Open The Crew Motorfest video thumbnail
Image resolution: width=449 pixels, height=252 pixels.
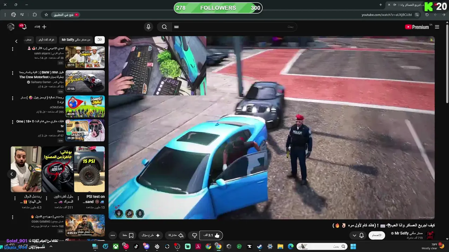point(85,81)
